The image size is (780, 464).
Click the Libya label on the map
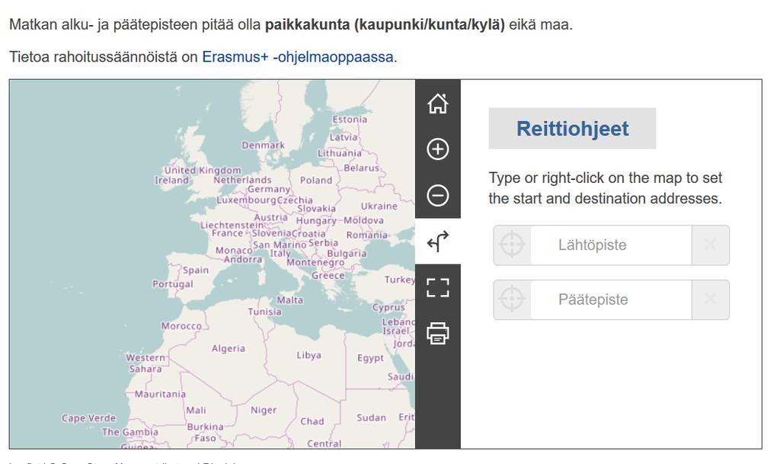click(x=309, y=356)
